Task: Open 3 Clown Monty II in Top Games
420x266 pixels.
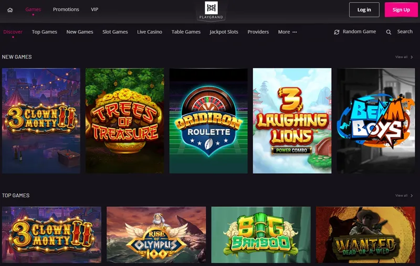Action: 51,235
